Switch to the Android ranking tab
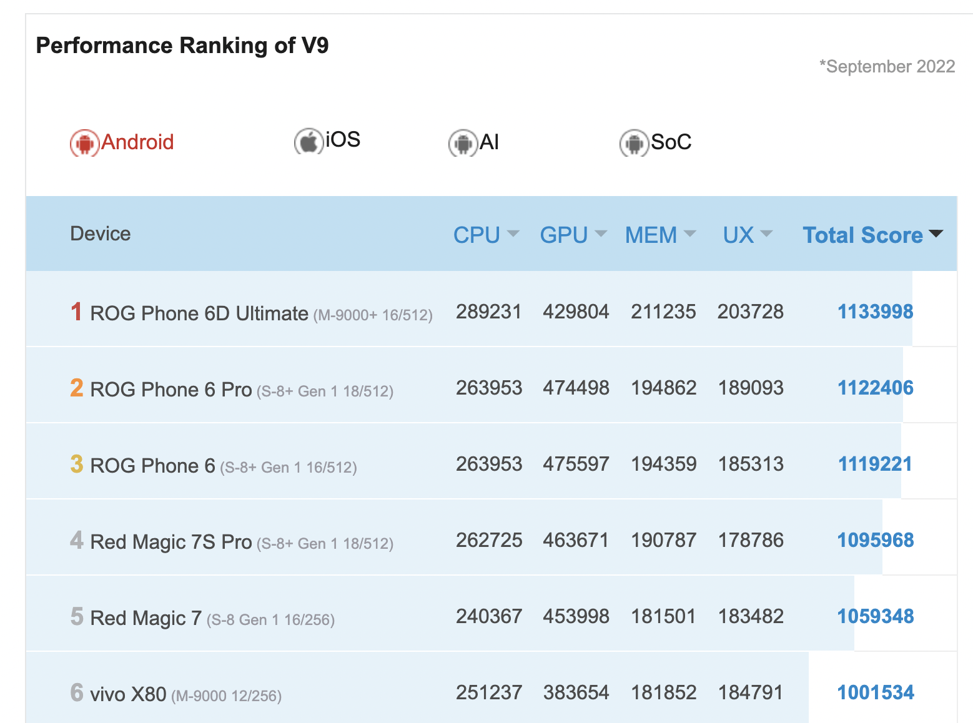This screenshot has height=723, width=973. (x=122, y=142)
